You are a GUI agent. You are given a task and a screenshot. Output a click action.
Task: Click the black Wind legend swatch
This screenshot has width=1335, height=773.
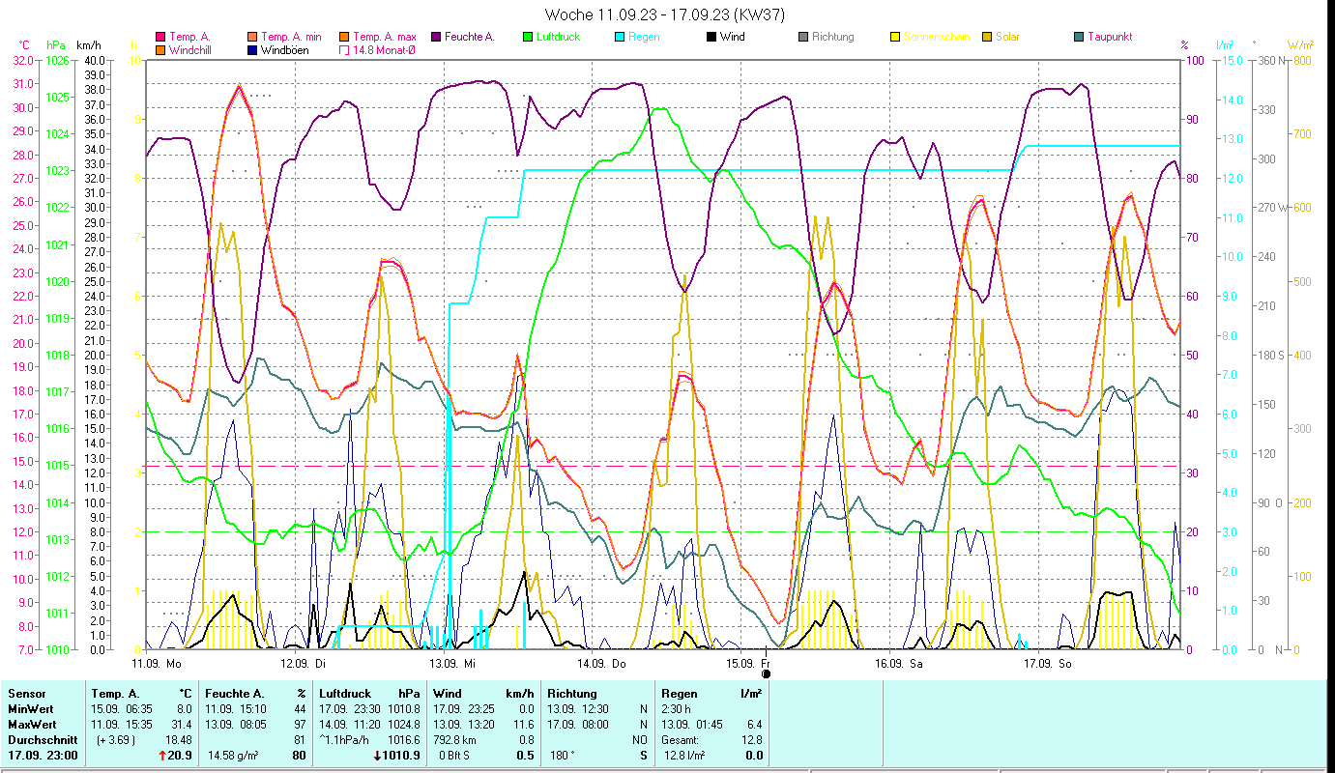pyautogui.click(x=711, y=37)
